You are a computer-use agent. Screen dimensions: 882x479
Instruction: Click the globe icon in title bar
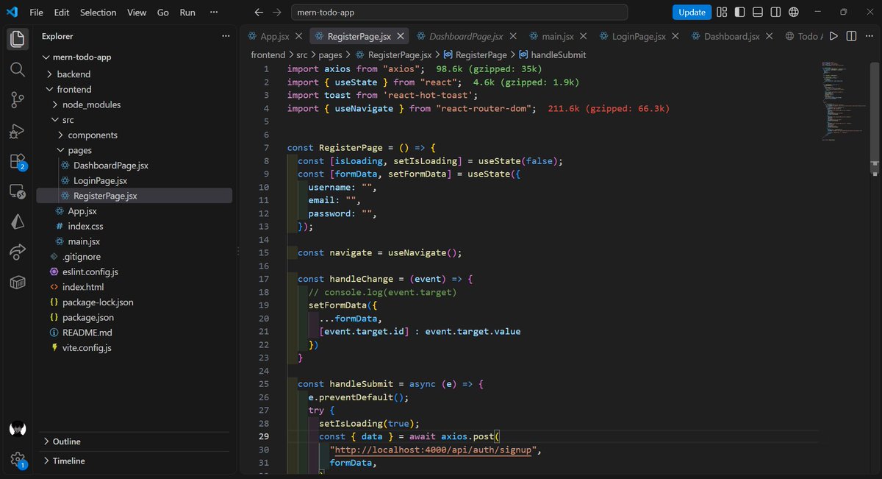(794, 12)
